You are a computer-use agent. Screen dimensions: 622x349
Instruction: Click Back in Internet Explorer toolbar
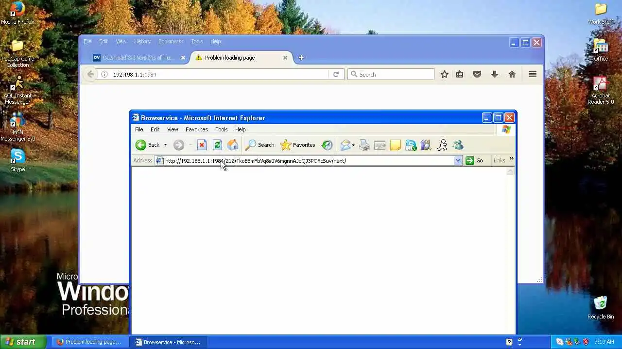(x=147, y=145)
